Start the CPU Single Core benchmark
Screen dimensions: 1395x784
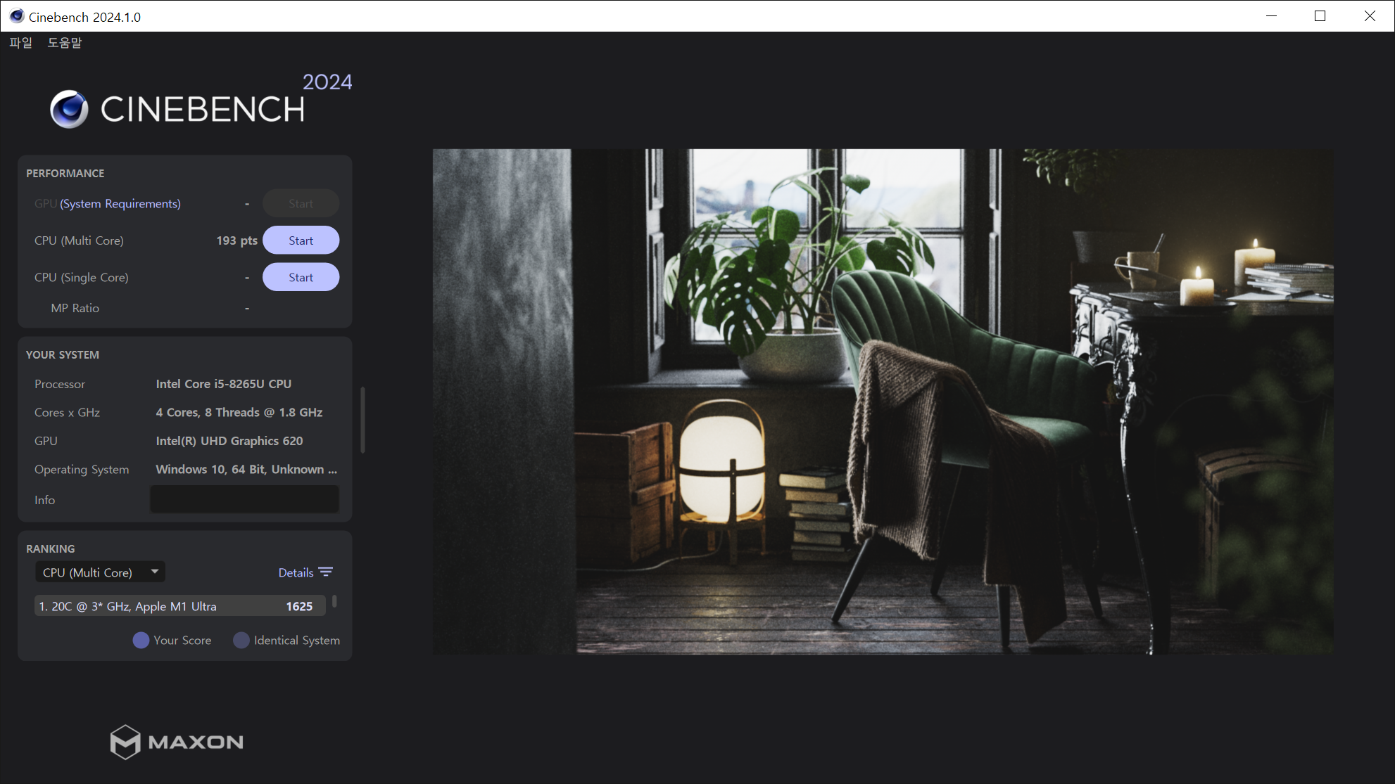[300, 276]
